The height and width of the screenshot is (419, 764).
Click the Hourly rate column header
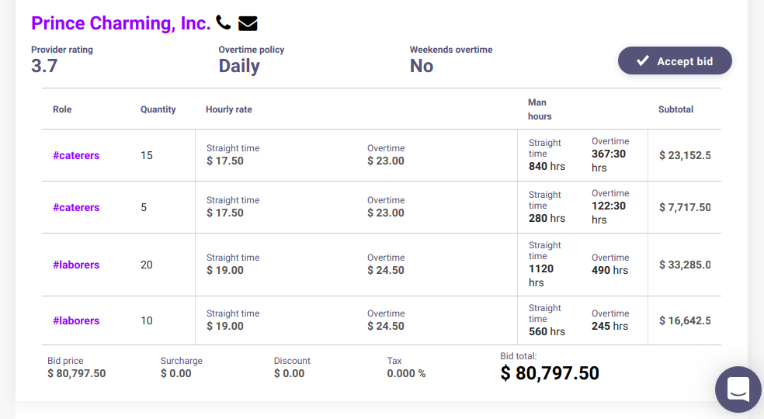point(229,109)
